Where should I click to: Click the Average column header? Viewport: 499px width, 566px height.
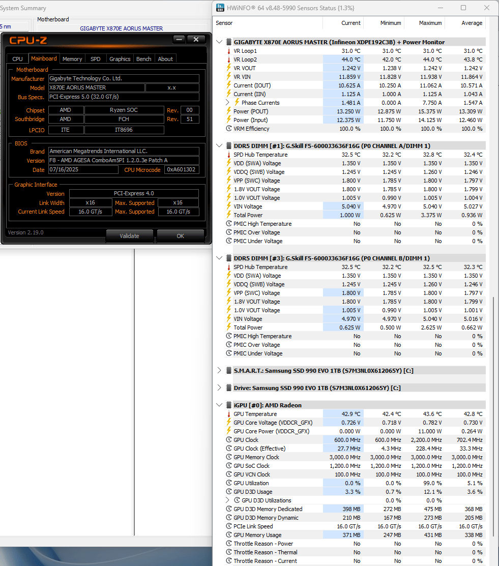465,23
